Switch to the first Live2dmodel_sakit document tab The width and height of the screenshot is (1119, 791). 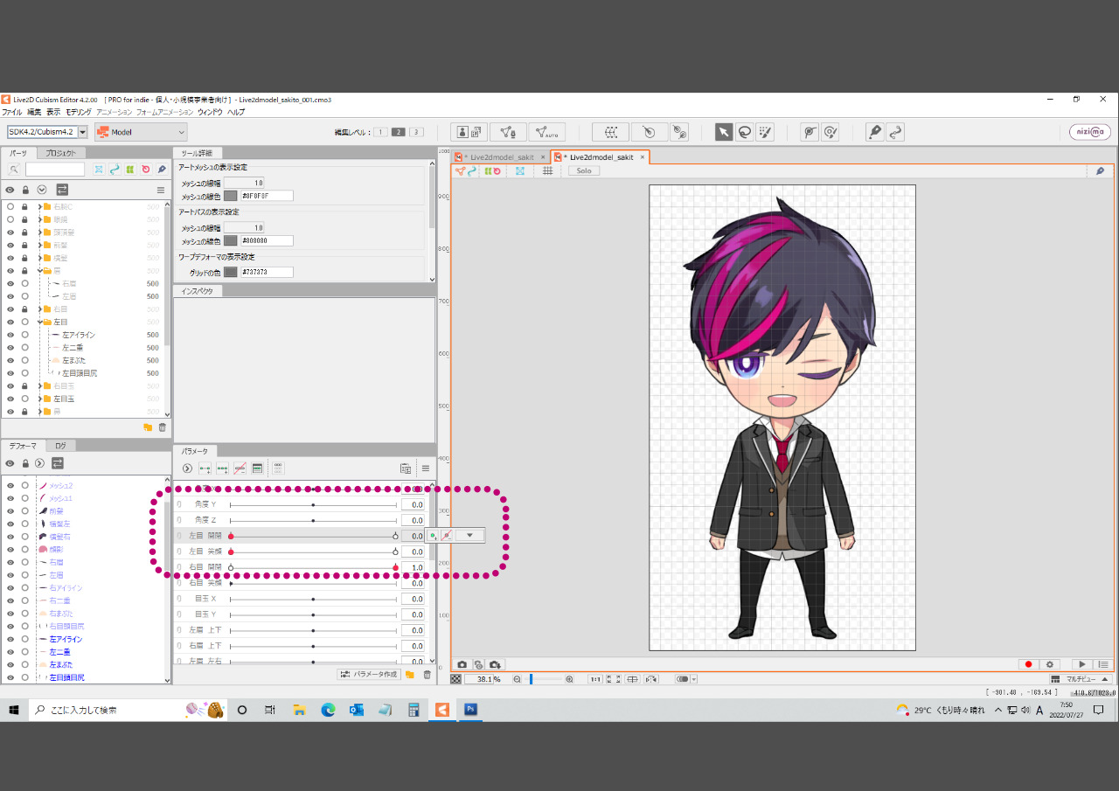point(500,157)
